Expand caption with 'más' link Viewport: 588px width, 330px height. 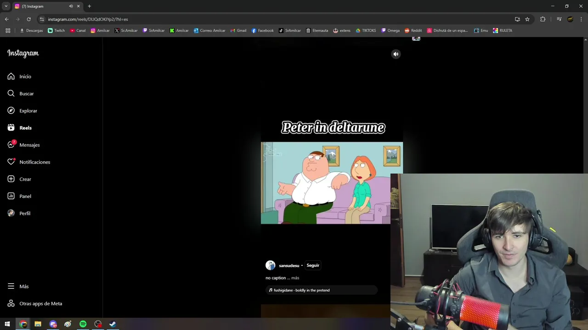295,278
